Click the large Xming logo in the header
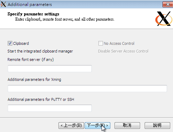The image size is (173, 132). [164, 19]
